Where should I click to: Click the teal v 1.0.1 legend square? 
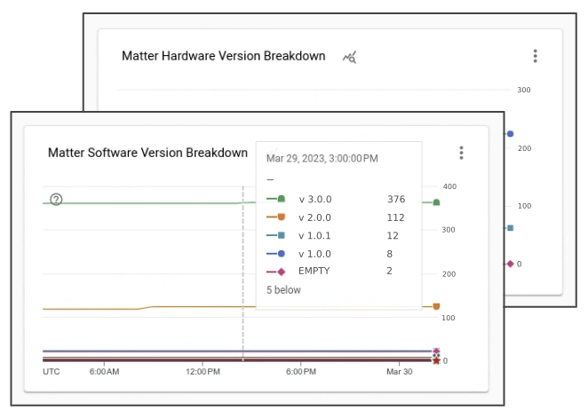point(281,235)
